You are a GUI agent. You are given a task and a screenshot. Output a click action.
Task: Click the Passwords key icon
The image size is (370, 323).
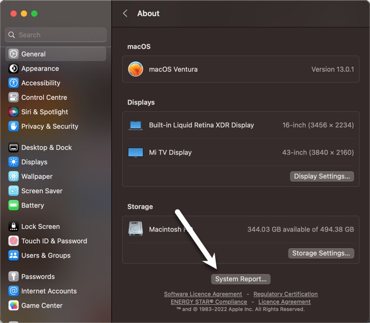click(13, 277)
